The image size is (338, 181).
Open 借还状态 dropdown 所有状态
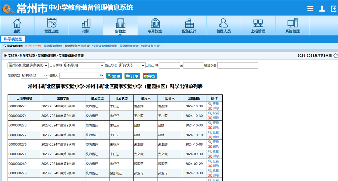pos(131,65)
